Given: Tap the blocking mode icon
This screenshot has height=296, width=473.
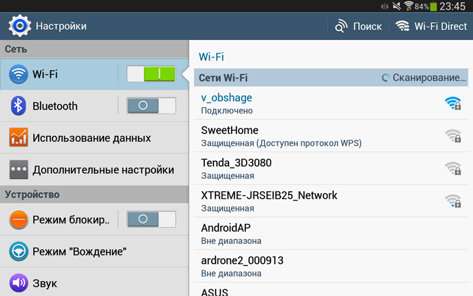Looking at the screenshot, I should pyautogui.click(x=19, y=220).
